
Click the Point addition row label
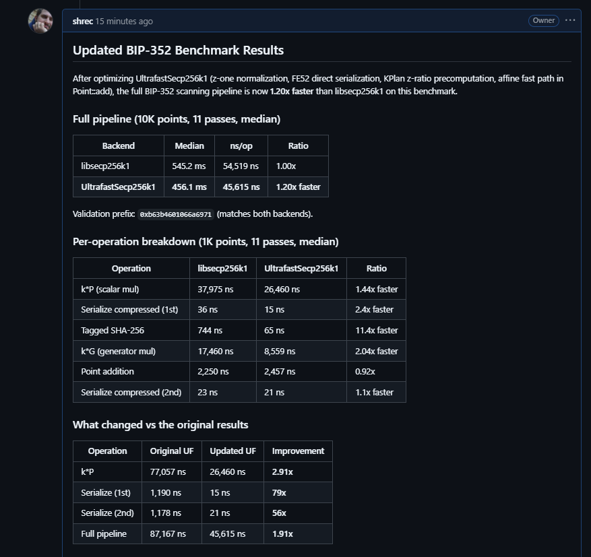point(107,371)
